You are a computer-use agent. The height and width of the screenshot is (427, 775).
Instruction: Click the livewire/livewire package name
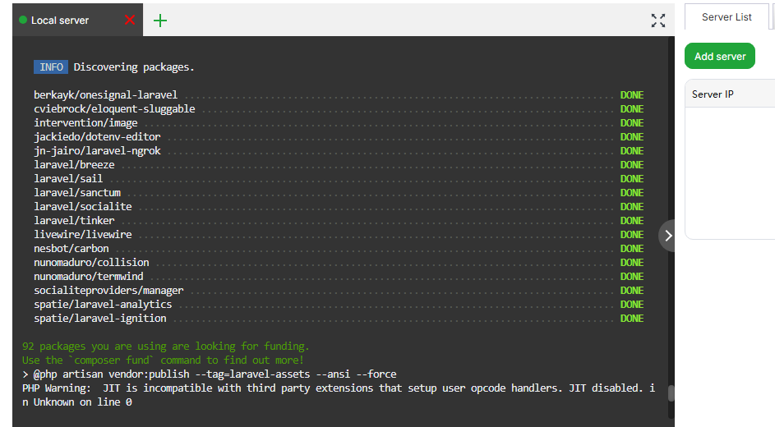(82, 234)
